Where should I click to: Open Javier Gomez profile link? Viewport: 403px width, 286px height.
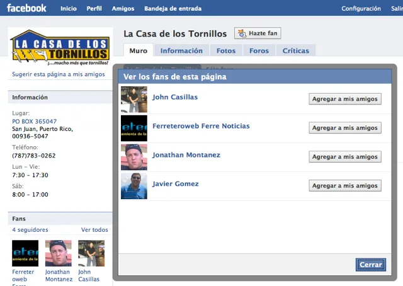[176, 184]
